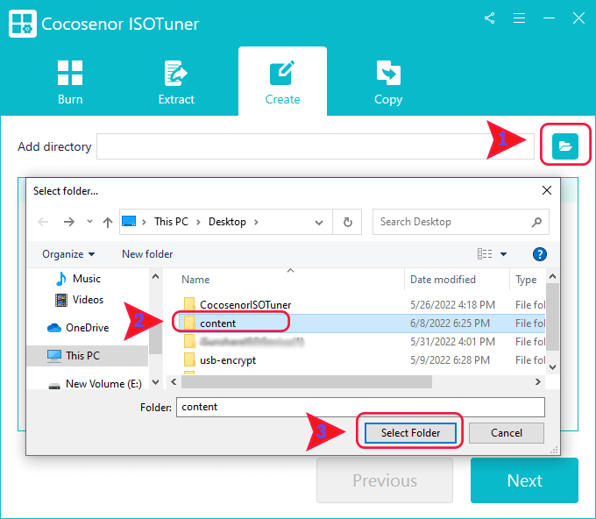
Task: Click the browse folder icon button
Action: pyautogui.click(x=565, y=146)
